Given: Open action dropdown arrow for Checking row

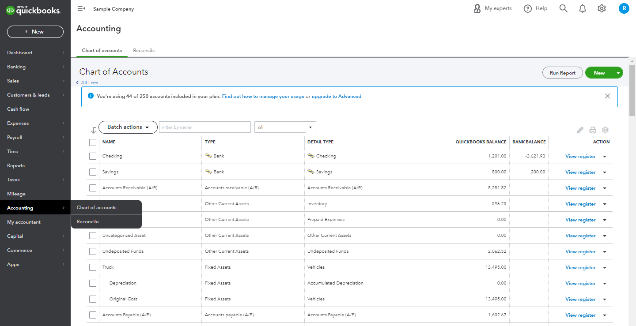Looking at the screenshot, I should click(x=605, y=157).
